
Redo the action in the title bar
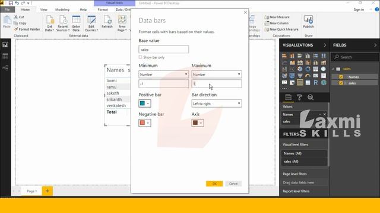click(x=23, y=3)
